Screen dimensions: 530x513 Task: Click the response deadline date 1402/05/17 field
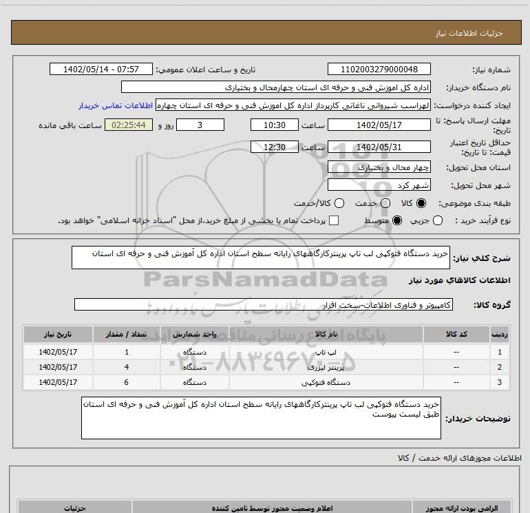click(x=379, y=125)
